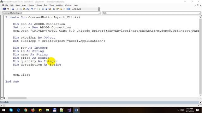This screenshot has width=202, height=113.
Task: Click the taskbar clock showing 8:56 AM
Action: click(x=190, y=110)
